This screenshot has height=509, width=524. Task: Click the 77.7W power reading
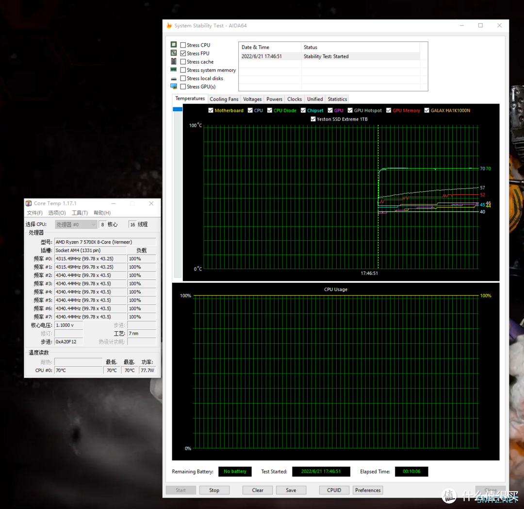click(x=147, y=370)
